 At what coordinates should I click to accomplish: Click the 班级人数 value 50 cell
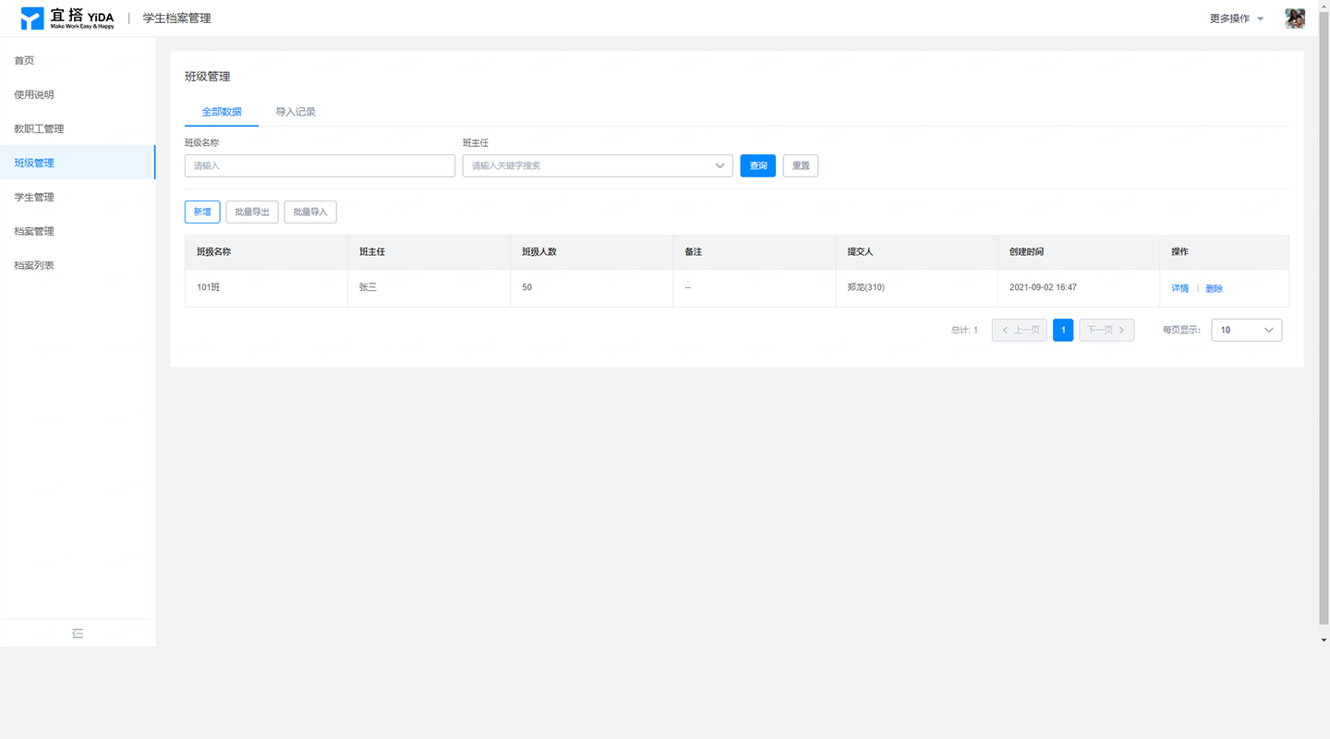coord(591,287)
